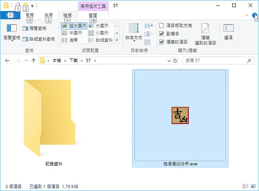Open the 選項 folder options icon
Screen dimensions: 259x191
pyautogui.click(x=228, y=28)
